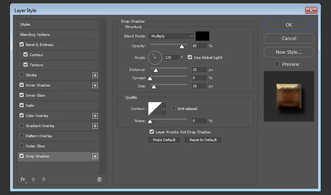
Task: Close the Layer Style dialog
Action: [x=311, y=10]
